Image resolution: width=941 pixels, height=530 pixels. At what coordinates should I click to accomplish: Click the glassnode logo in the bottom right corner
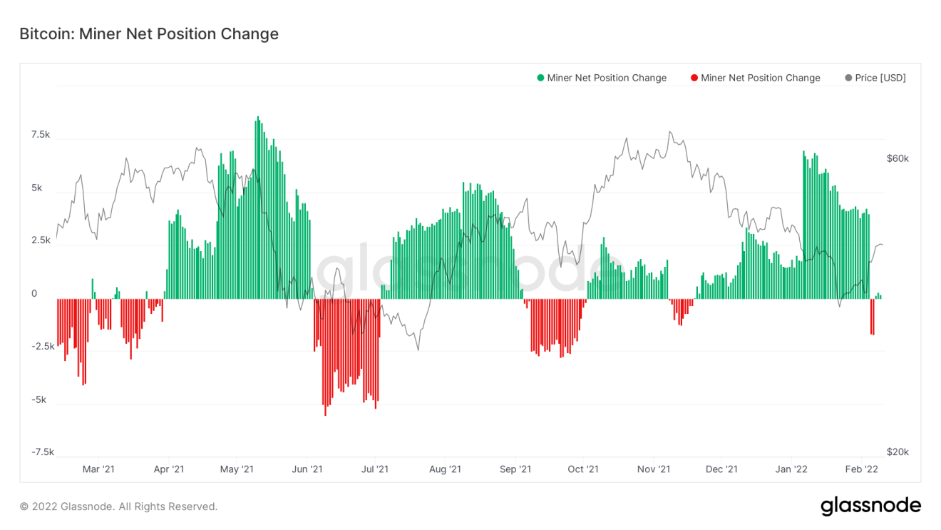click(x=870, y=506)
